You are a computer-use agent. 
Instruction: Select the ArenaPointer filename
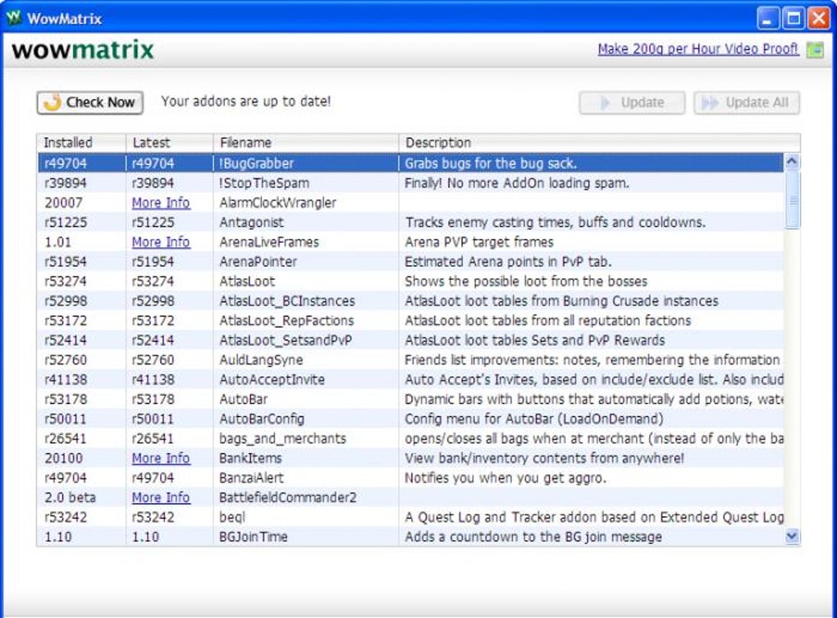[258, 262]
